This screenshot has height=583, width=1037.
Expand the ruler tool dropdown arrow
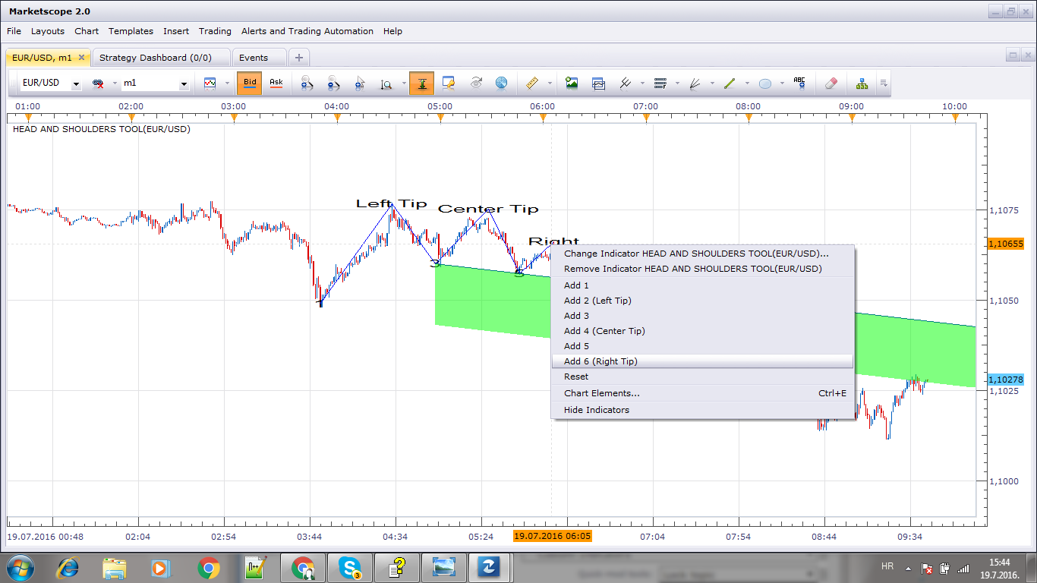pos(548,84)
